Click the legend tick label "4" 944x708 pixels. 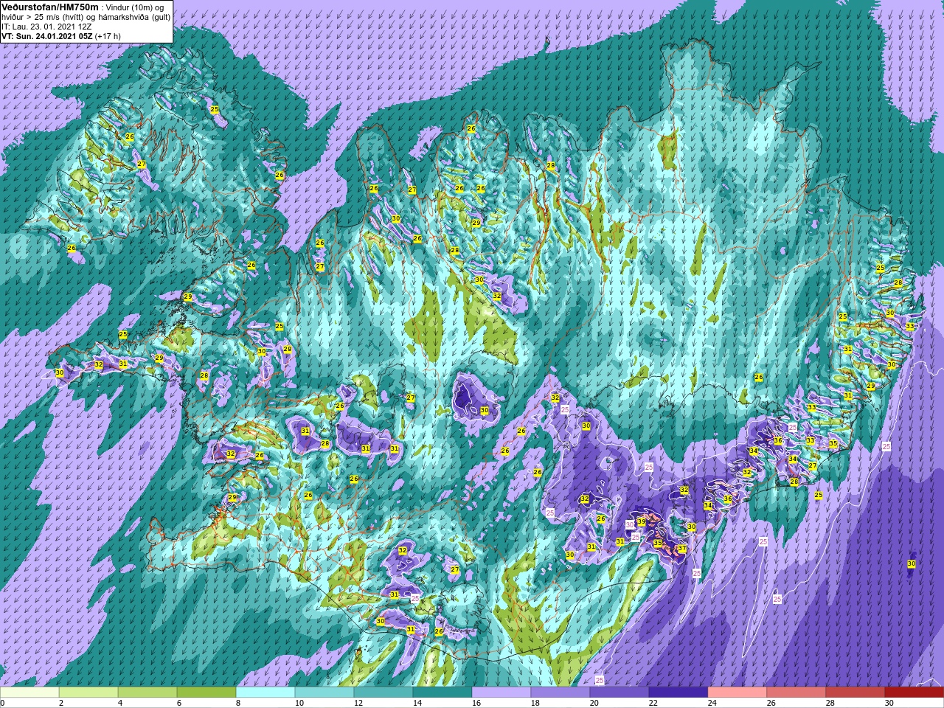[120, 703]
